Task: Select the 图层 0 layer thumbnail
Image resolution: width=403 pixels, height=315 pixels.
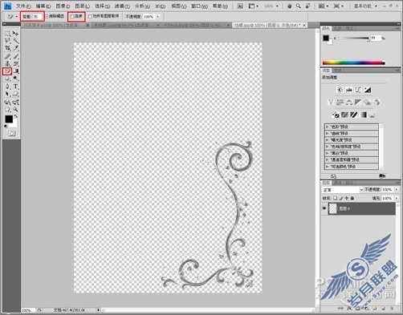Action: point(332,208)
